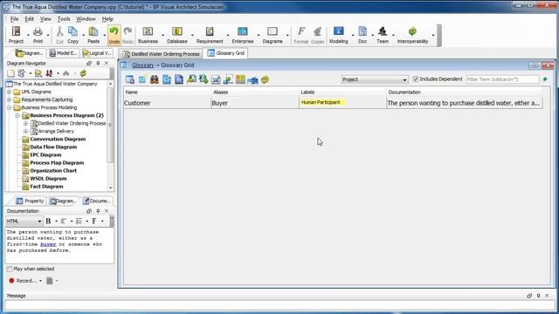Select the Organization Chart tree item
The width and height of the screenshot is (559, 314).
pyautogui.click(x=53, y=171)
